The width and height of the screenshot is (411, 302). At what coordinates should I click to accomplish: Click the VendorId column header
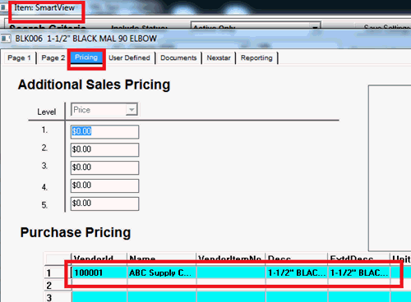99,259
